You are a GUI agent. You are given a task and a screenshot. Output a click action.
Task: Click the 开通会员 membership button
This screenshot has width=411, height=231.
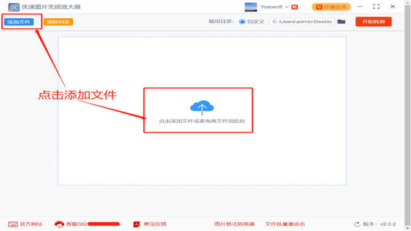click(x=331, y=7)
